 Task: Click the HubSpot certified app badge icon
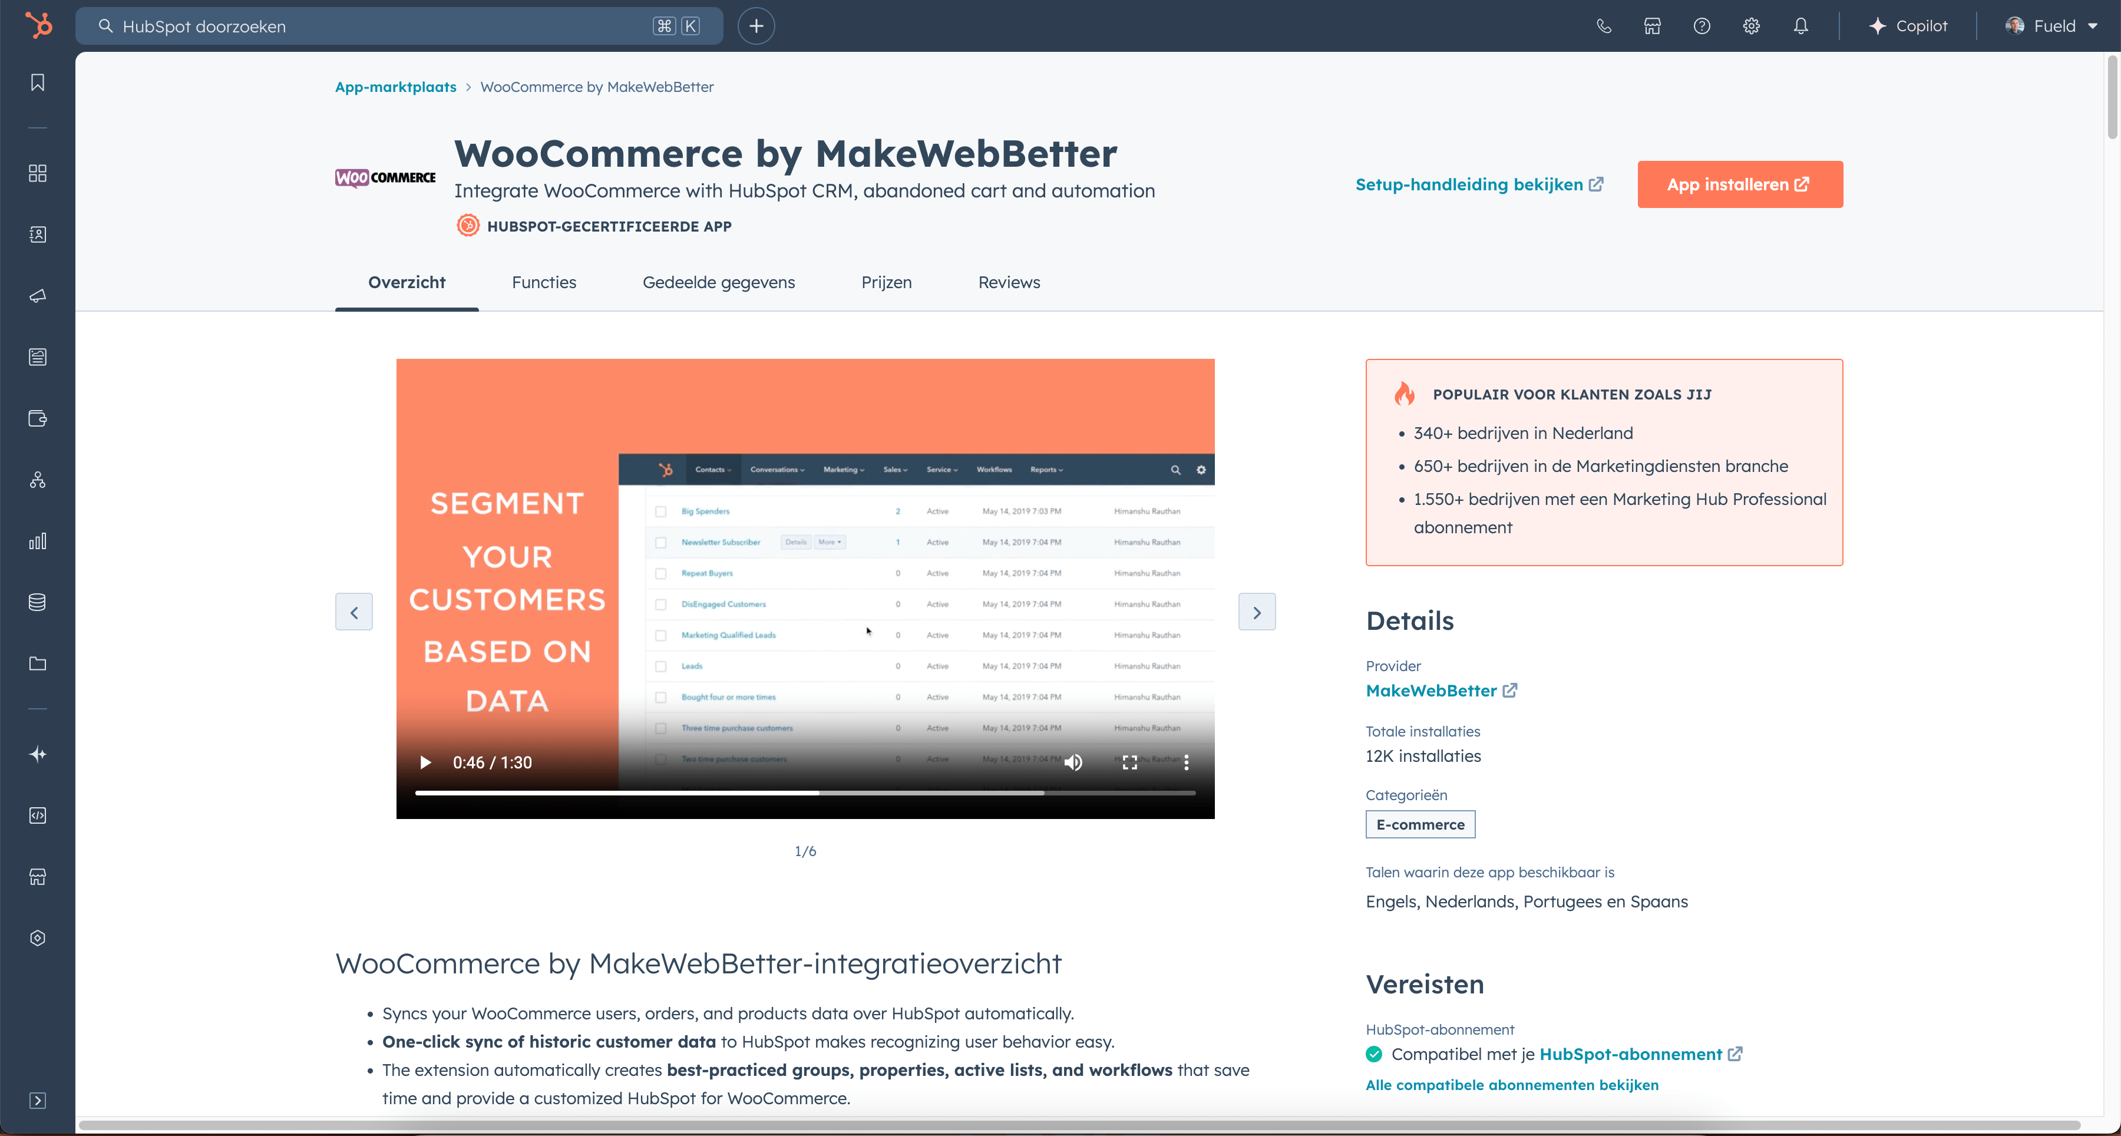(x=468, y=226)
